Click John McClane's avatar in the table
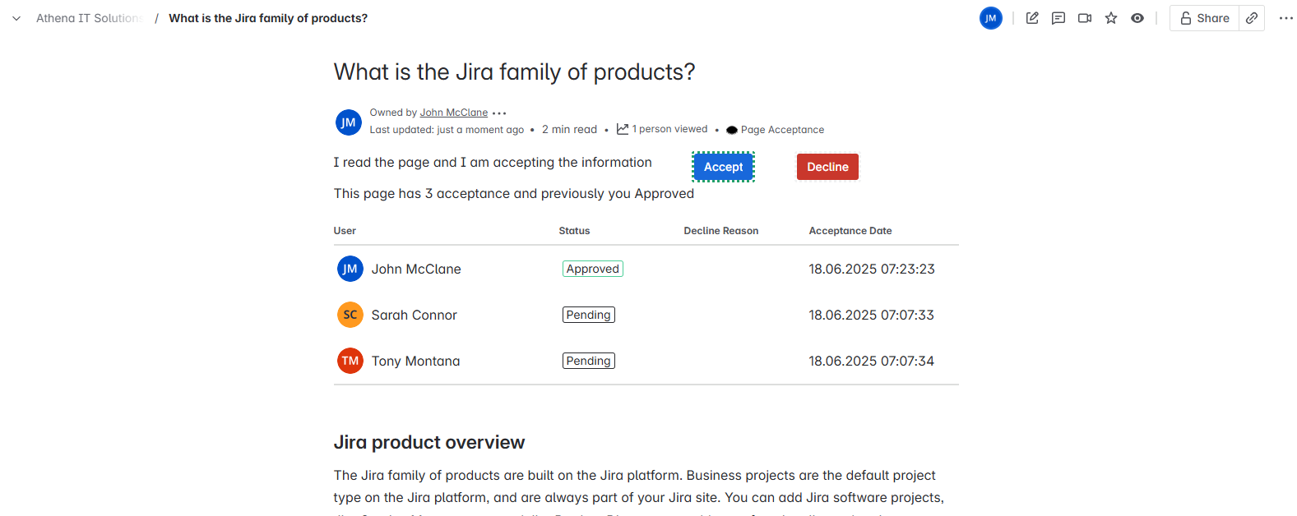 [x=350, y=269]
